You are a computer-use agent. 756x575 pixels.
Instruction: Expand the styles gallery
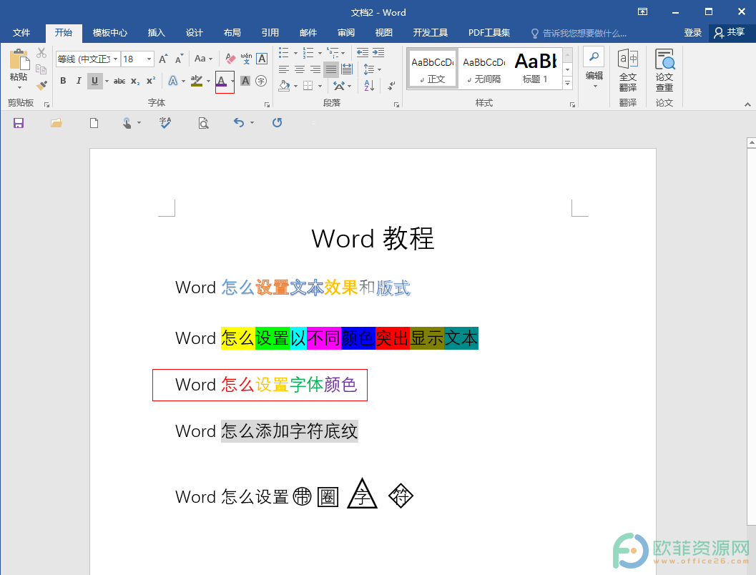pyautogui.click(x=567, y=84)
